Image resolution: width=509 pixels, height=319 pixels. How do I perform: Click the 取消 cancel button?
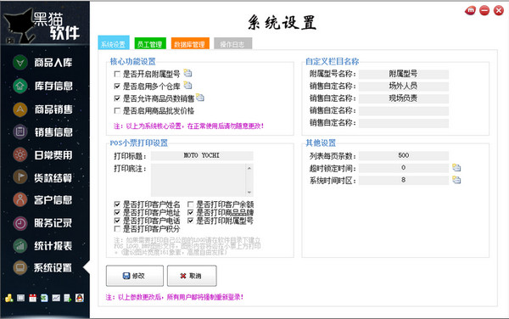point(192,276)
